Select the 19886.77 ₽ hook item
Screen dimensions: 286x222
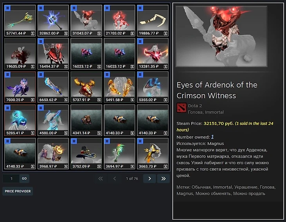point(153,20)
